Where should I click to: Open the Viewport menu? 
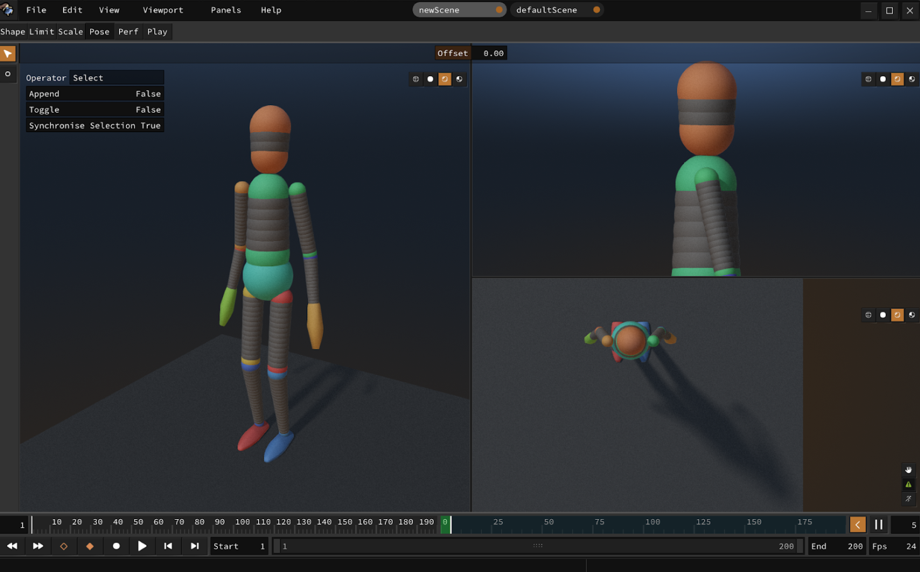[163, 10]
